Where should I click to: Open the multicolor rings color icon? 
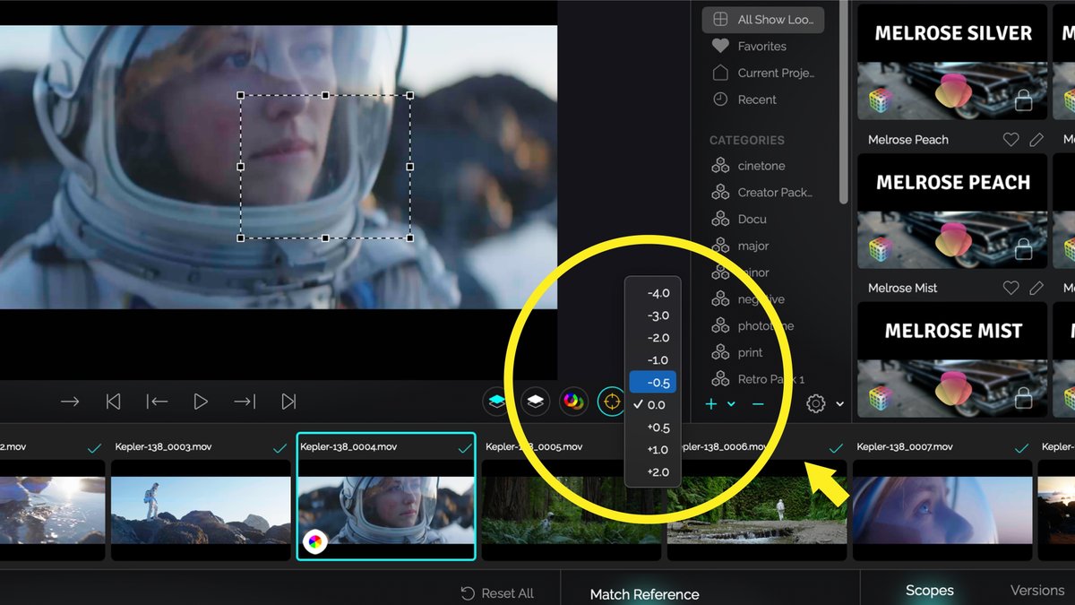point(573,402)
